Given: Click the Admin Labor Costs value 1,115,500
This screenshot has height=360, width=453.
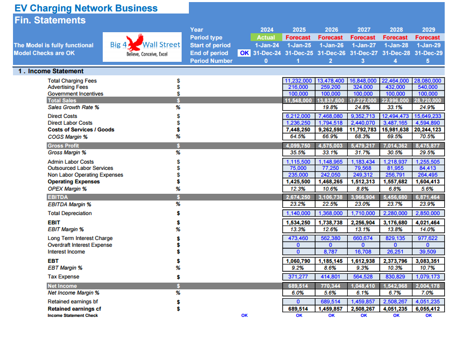Looking at the screenshot, I should 298,162.
